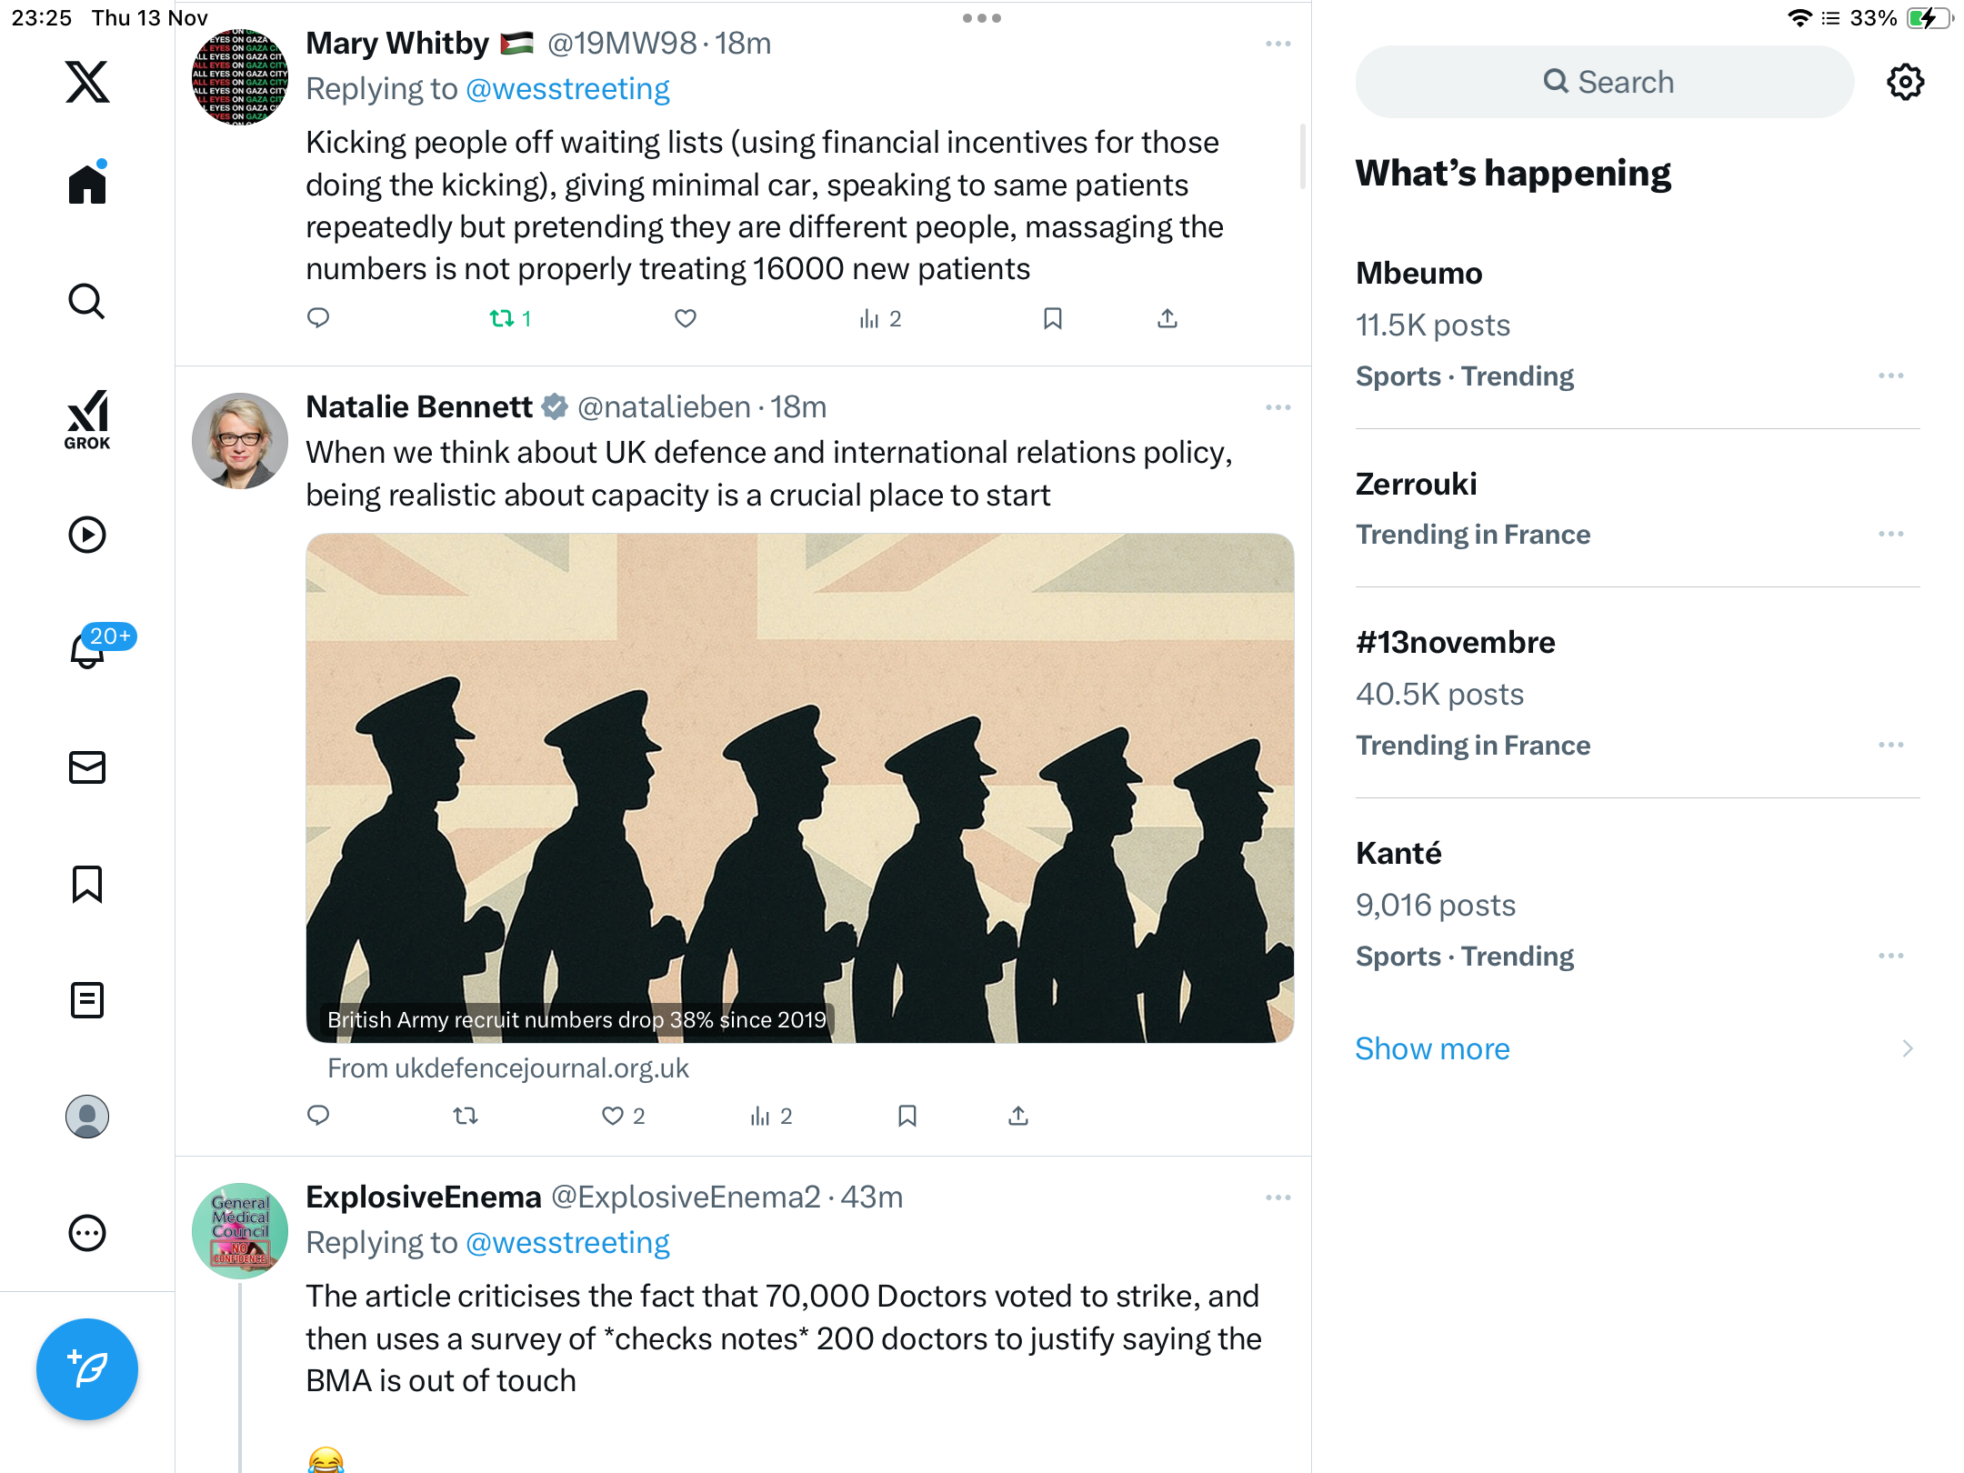
Task: Open the Zerrouki trending topic
Action: 1416,485
